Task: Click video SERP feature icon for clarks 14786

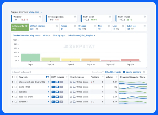Action: click(61, 87)
